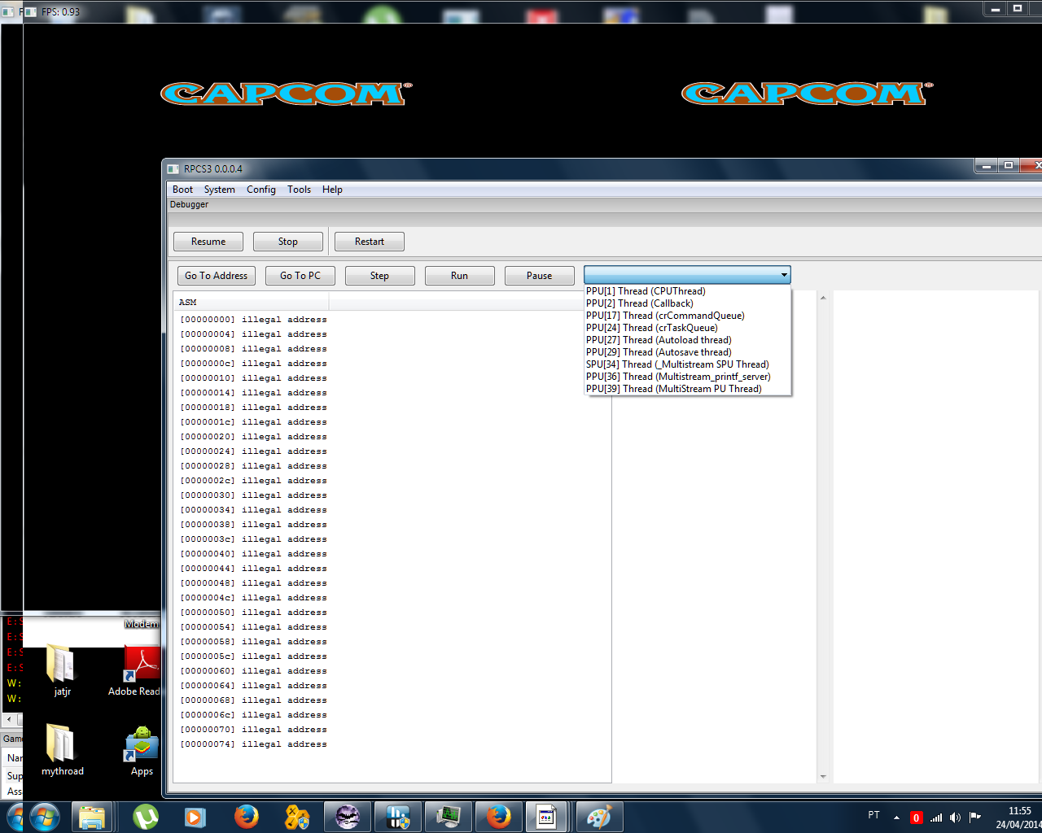Viewport: 1042px width, 833px height.
Task: Open the Config menu
Action: tap(260, 190)
